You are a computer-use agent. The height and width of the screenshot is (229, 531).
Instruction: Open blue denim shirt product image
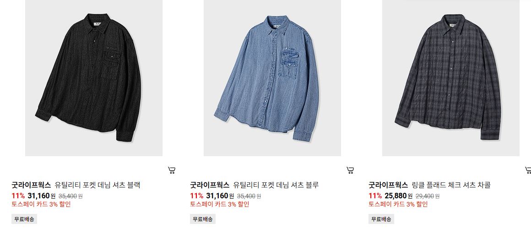pyautogui.click(x=272, y=78)
